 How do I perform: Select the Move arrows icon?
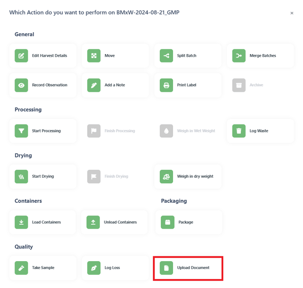coord(94,56)
